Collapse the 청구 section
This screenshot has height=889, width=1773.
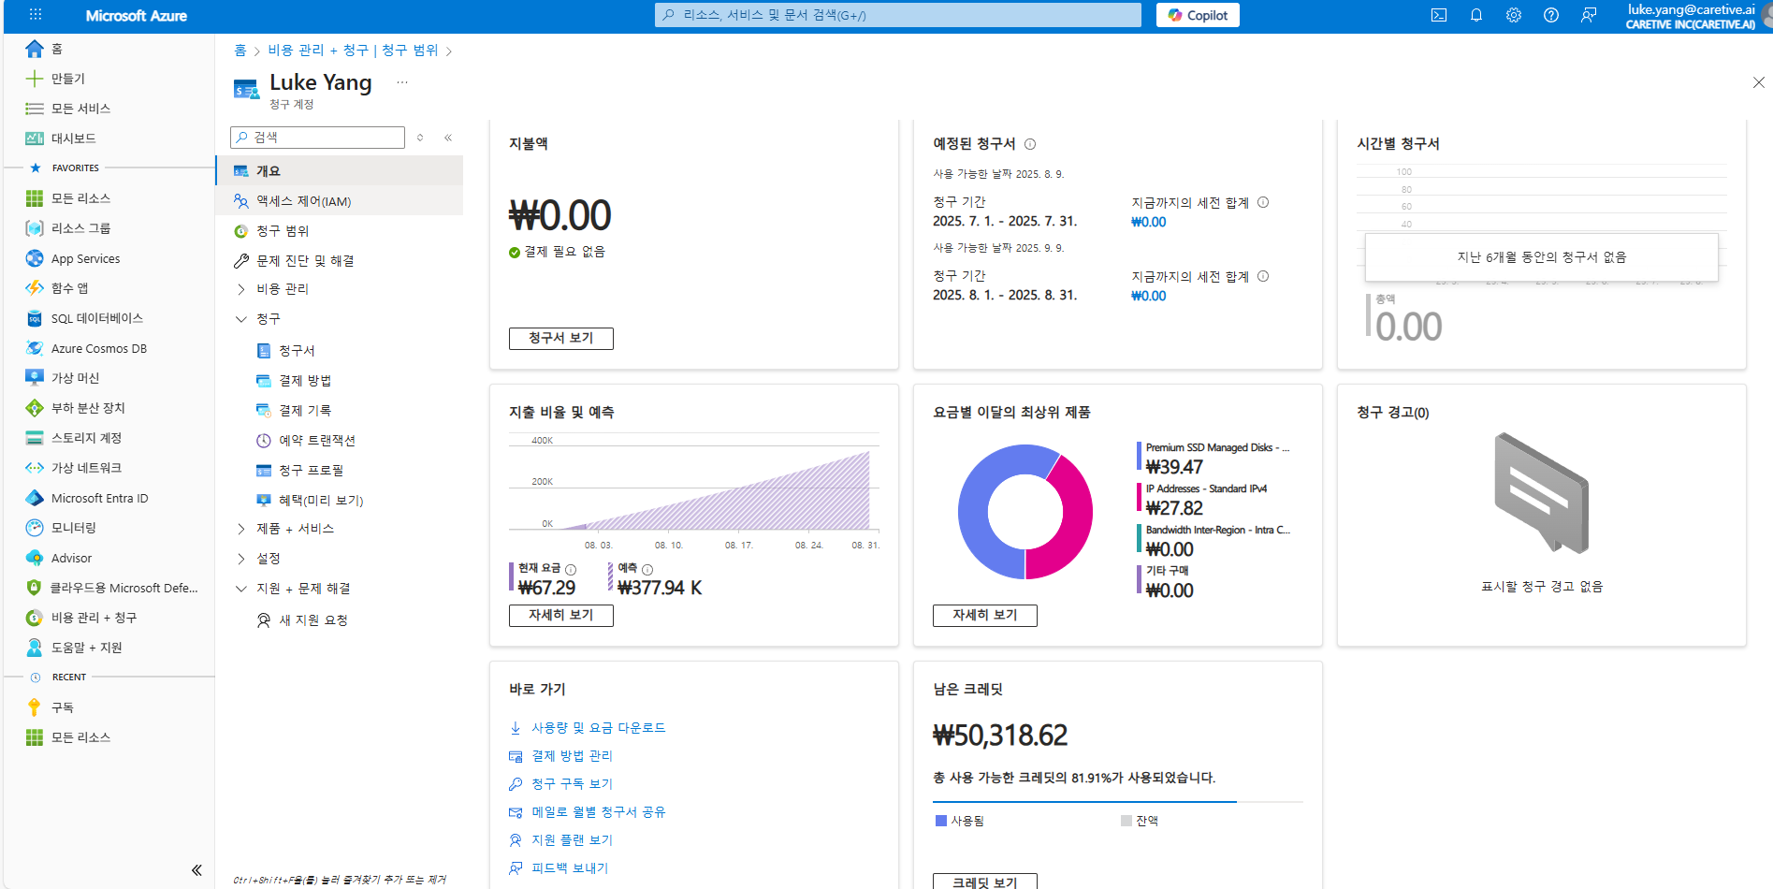(x=241, y=319)
